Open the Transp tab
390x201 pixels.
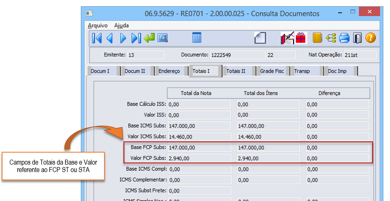coord(307,71)
